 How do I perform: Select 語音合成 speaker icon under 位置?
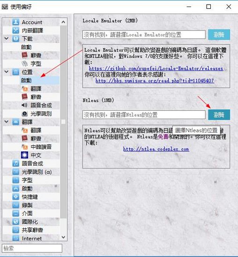click(x=25, y=105)
